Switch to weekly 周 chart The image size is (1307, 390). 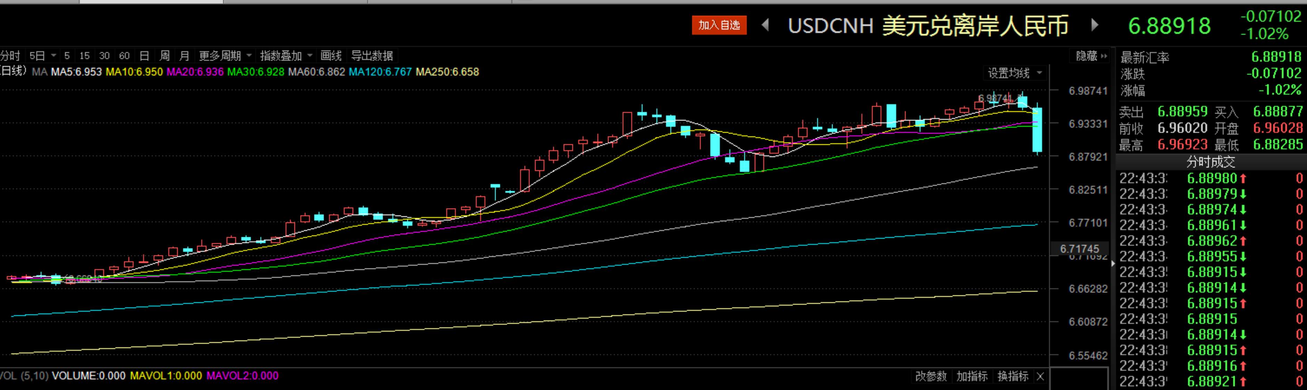click(164, 56)
